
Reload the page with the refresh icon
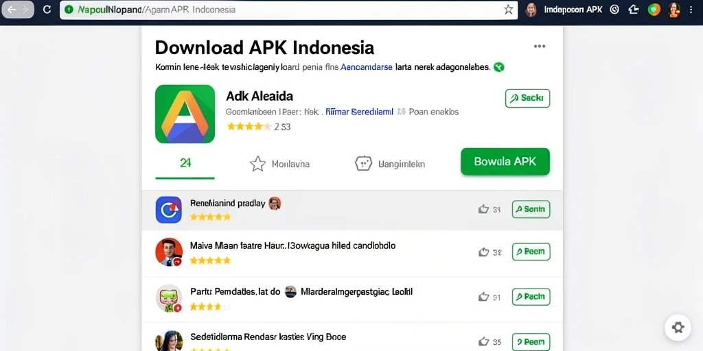[x=47, y=10]
